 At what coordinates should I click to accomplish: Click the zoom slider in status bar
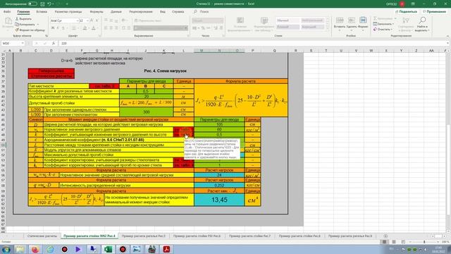(424, 242)
